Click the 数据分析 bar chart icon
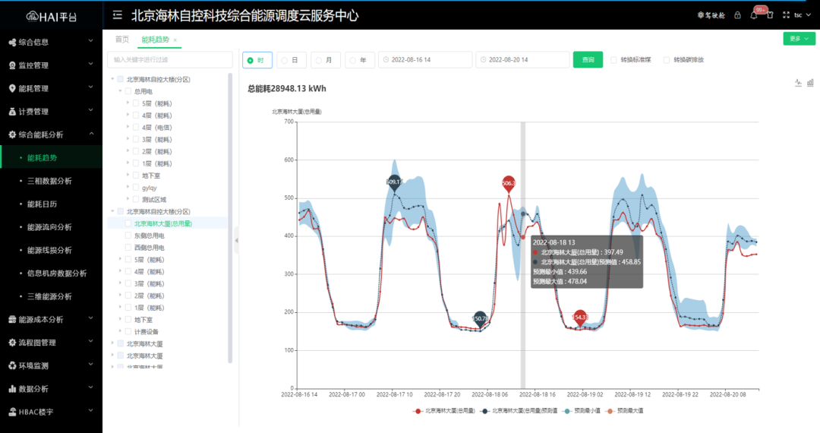Image resolution: width=820 pixels, height=433 pixels. 12,388
